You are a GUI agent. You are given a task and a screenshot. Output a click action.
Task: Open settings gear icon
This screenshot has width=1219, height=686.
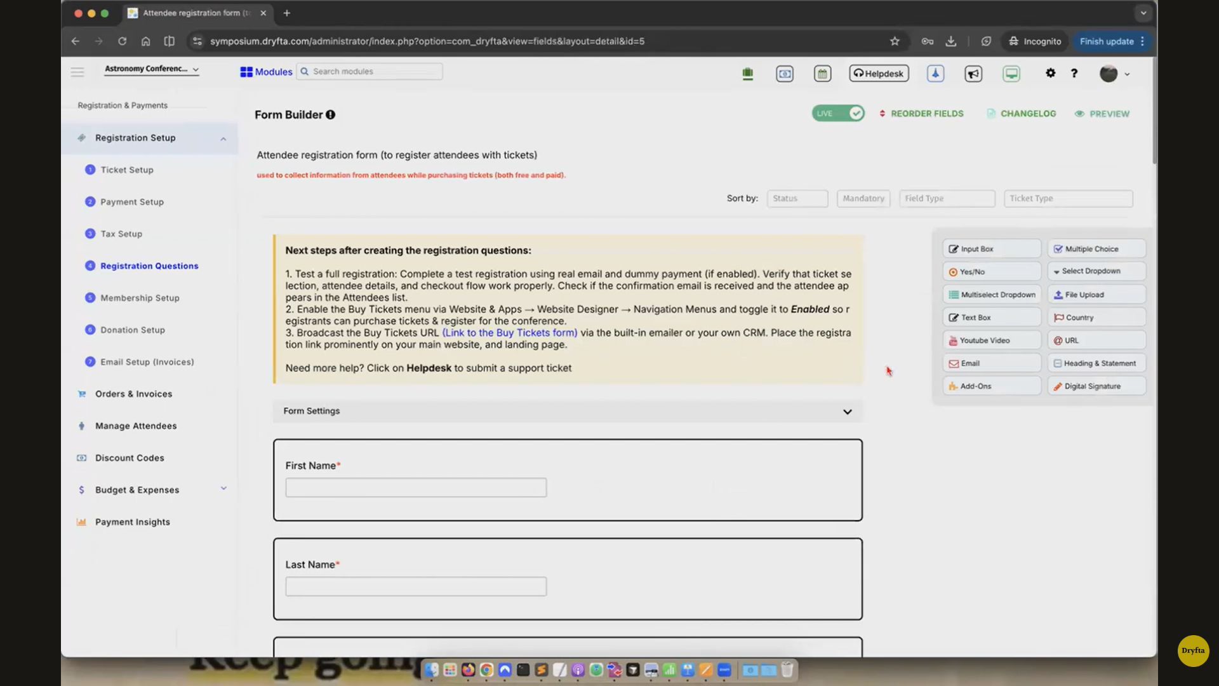pos(1050,73)
